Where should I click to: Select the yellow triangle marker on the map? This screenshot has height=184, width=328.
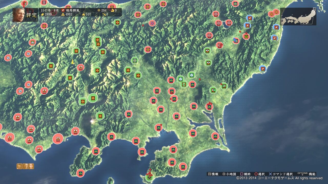tap(73, 62)
